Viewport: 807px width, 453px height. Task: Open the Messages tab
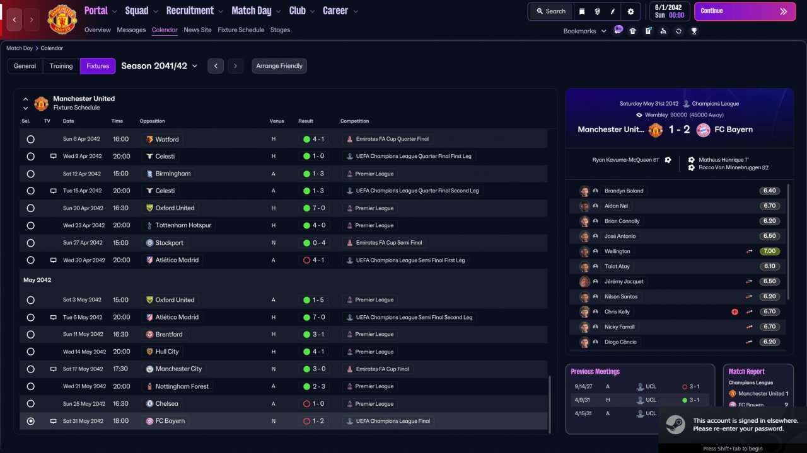(x=131, y=30)
